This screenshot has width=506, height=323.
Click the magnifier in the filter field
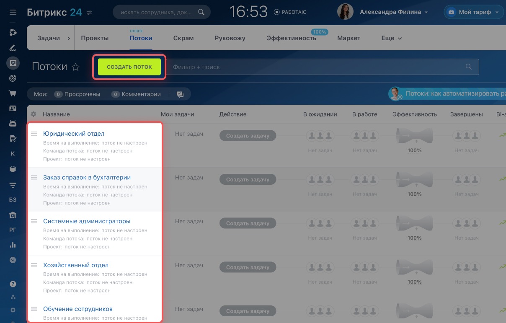(469, 67)
